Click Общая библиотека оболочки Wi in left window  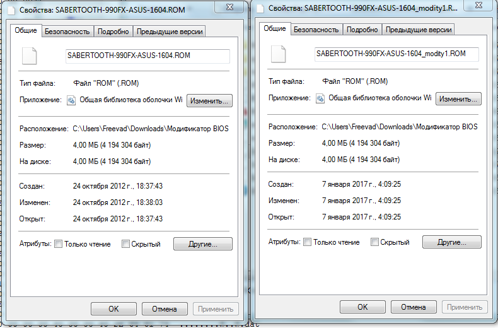[x=131, y=100]
